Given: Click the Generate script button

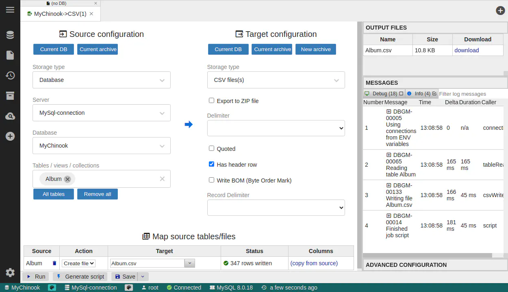Looking at the screenshot, I should point(80,277).
